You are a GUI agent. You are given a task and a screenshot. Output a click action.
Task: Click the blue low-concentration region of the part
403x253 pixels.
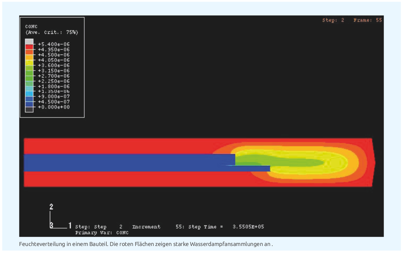129,163
